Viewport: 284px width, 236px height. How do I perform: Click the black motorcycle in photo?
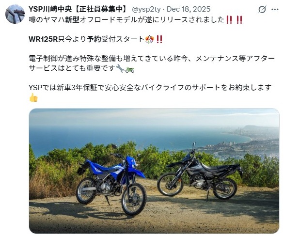[x=199, y=174]
